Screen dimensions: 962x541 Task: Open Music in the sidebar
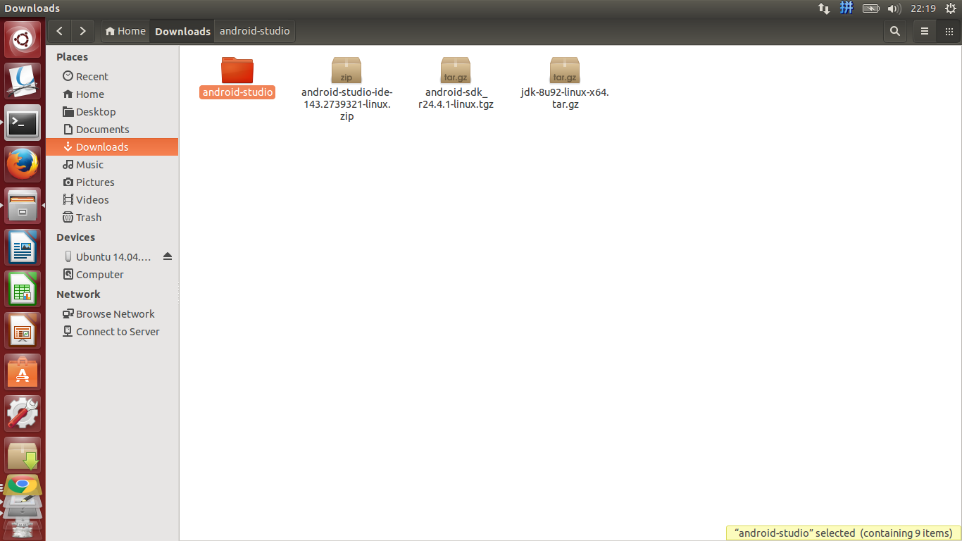click(x=112, y=164)
